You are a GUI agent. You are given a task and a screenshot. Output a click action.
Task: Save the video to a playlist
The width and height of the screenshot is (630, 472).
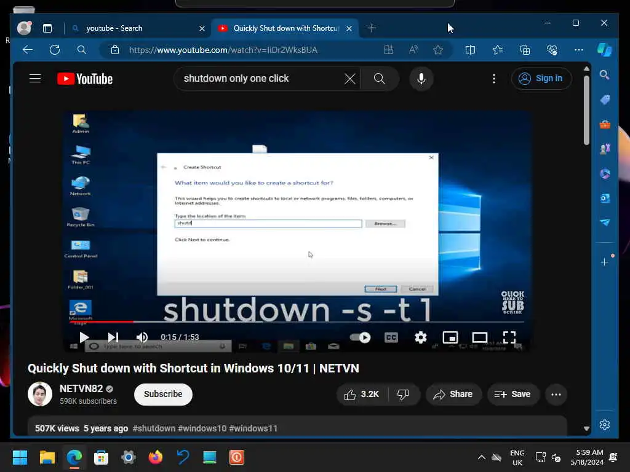click(x=512, y=395)
